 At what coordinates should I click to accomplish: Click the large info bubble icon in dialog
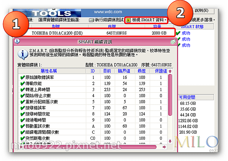click(23, 55)
